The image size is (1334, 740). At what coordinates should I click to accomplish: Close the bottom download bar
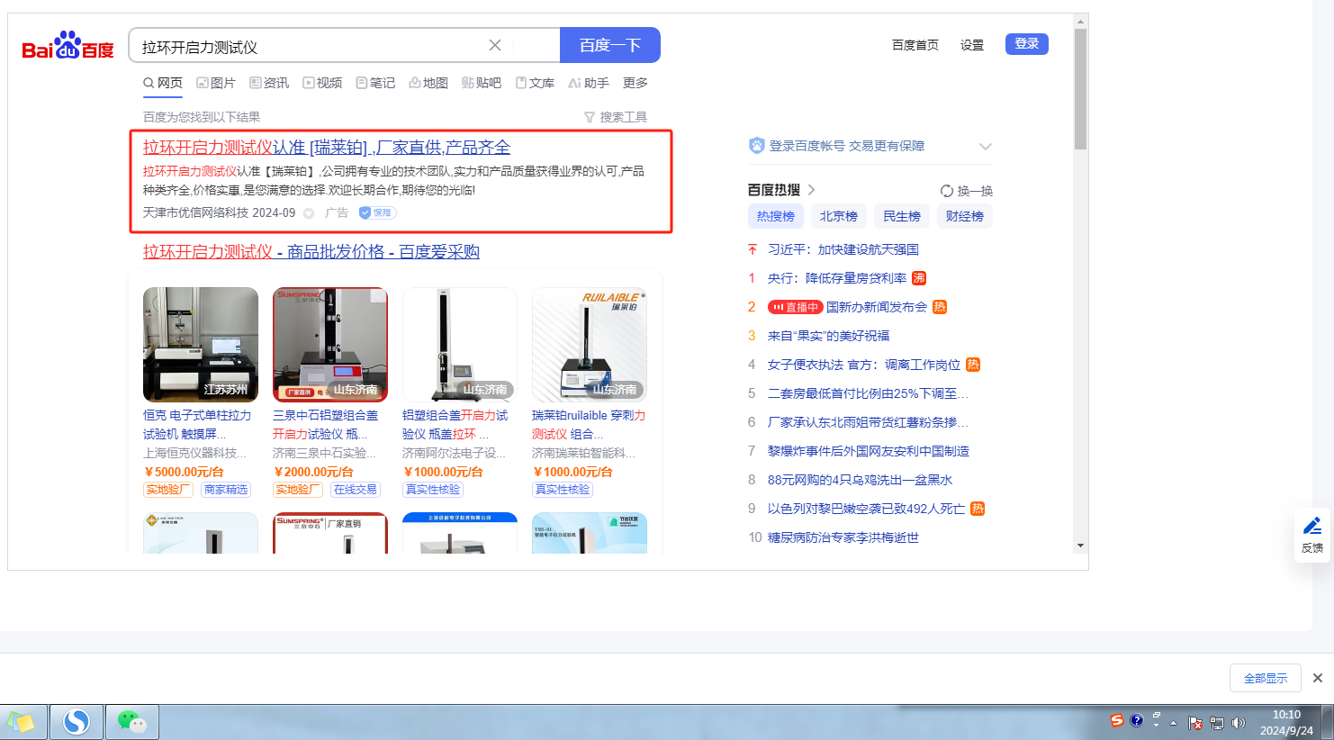pyautogui.click(x=1318, y=678)
